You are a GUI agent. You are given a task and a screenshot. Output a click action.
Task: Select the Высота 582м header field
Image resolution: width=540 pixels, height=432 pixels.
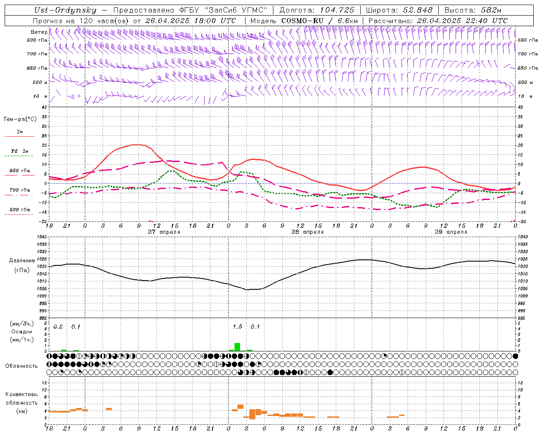(x=472, y=10)
